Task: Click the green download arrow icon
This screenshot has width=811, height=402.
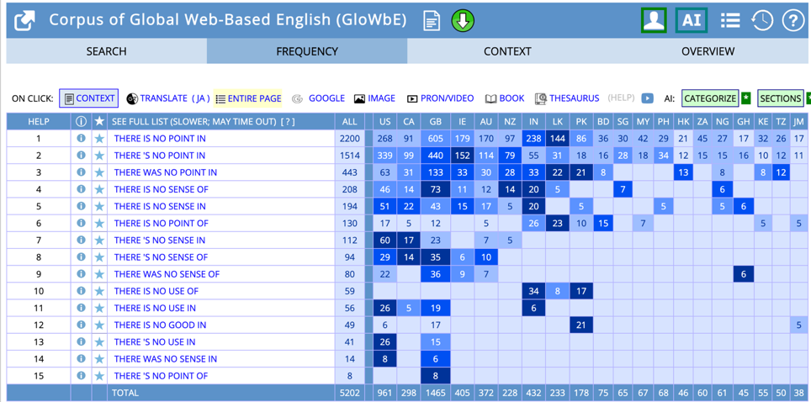Action: (463, 21)
